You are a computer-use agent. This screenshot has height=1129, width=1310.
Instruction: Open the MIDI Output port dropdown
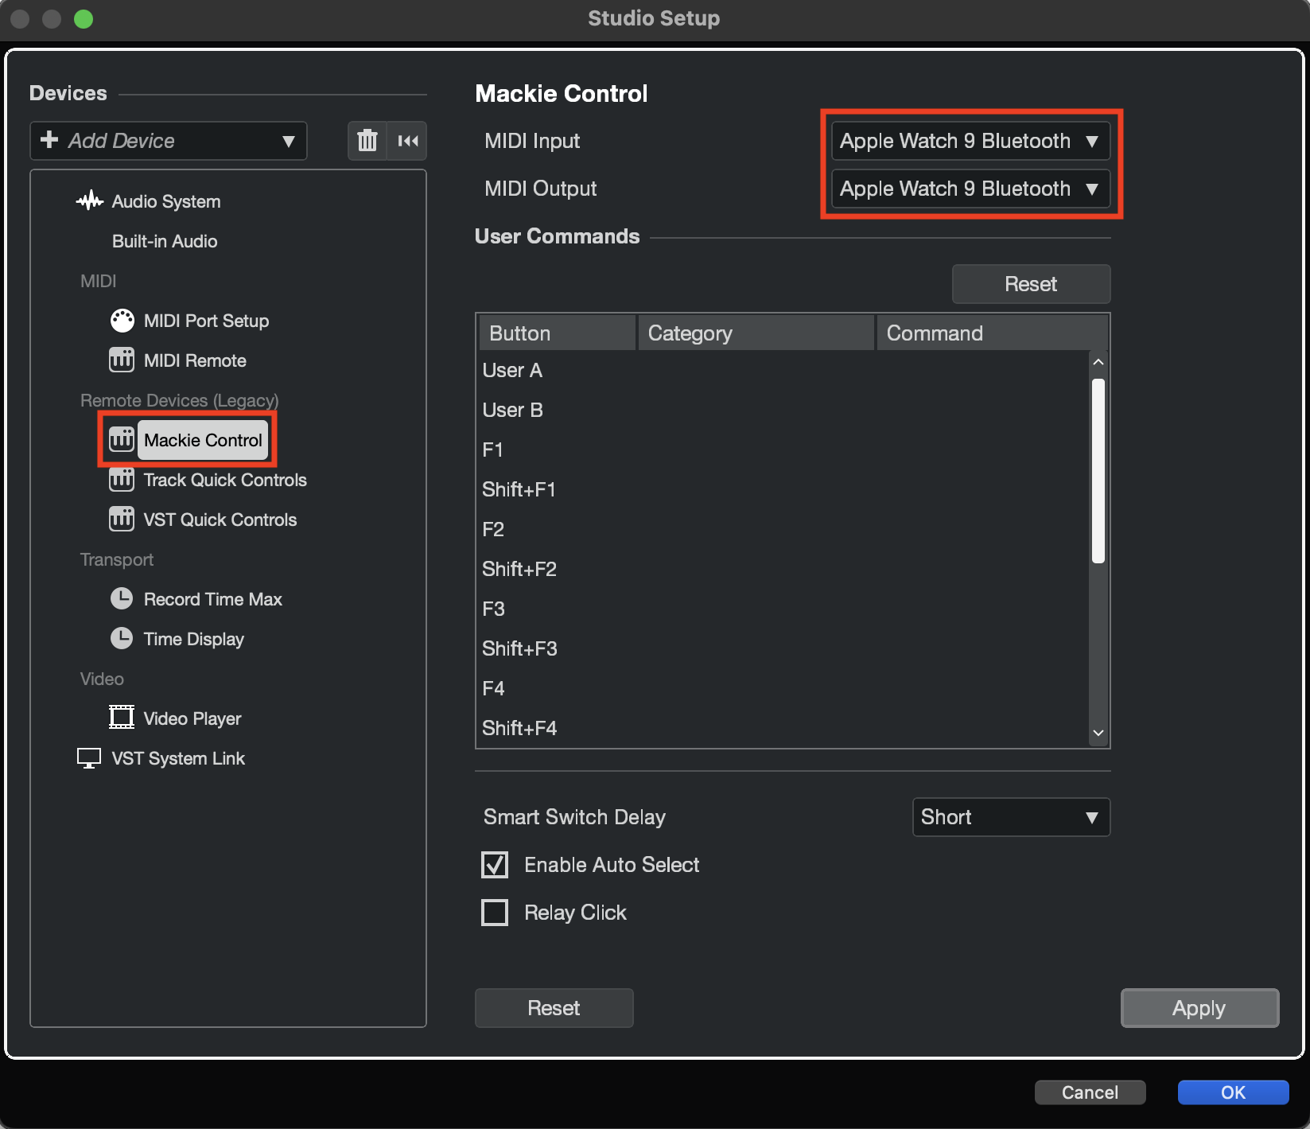(x=970, y=189)
